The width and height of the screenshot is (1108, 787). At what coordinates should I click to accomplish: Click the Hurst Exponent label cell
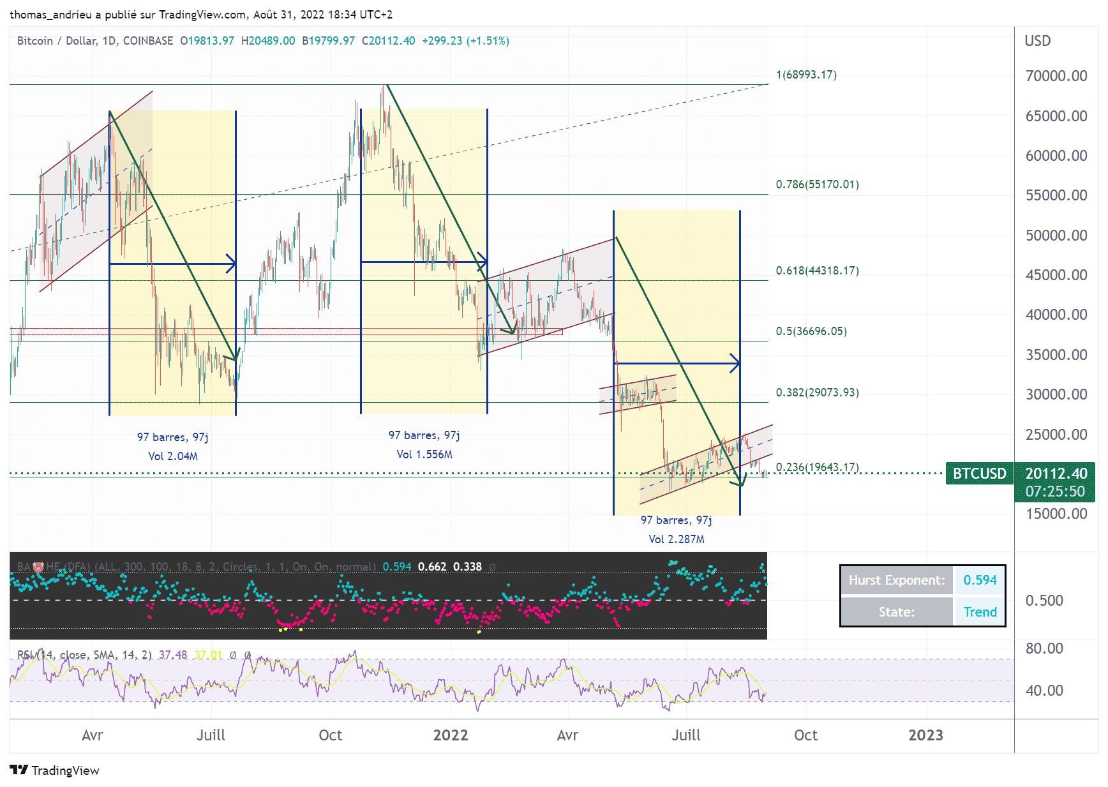[897, 580]
